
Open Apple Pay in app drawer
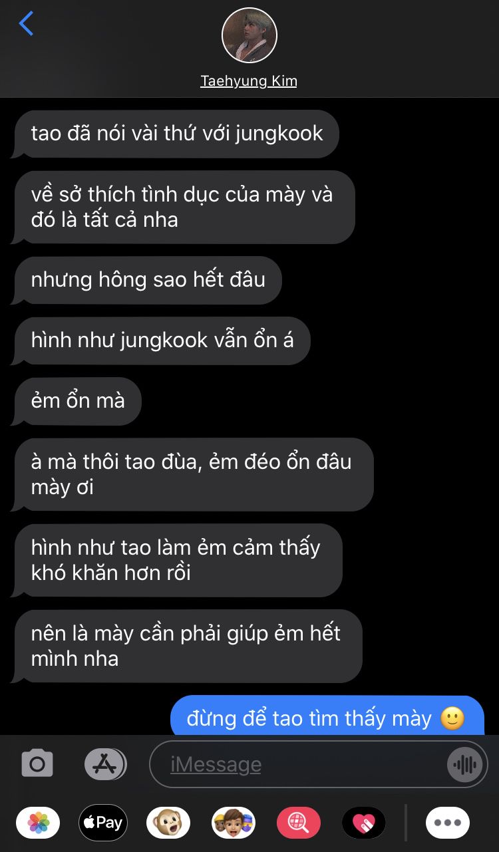(101, 823)
